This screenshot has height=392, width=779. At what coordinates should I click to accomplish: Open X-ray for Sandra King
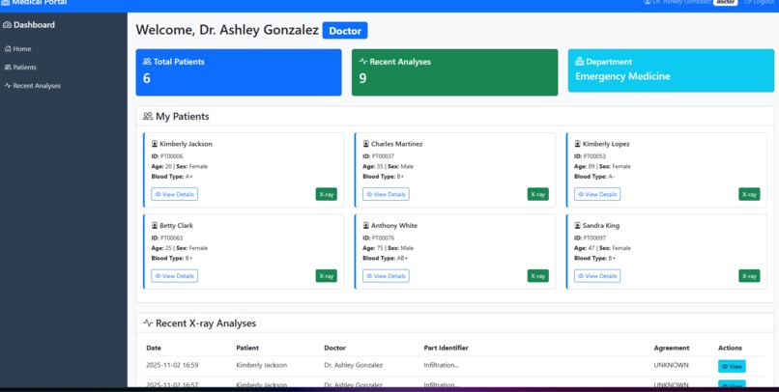[x=749, y=276]
